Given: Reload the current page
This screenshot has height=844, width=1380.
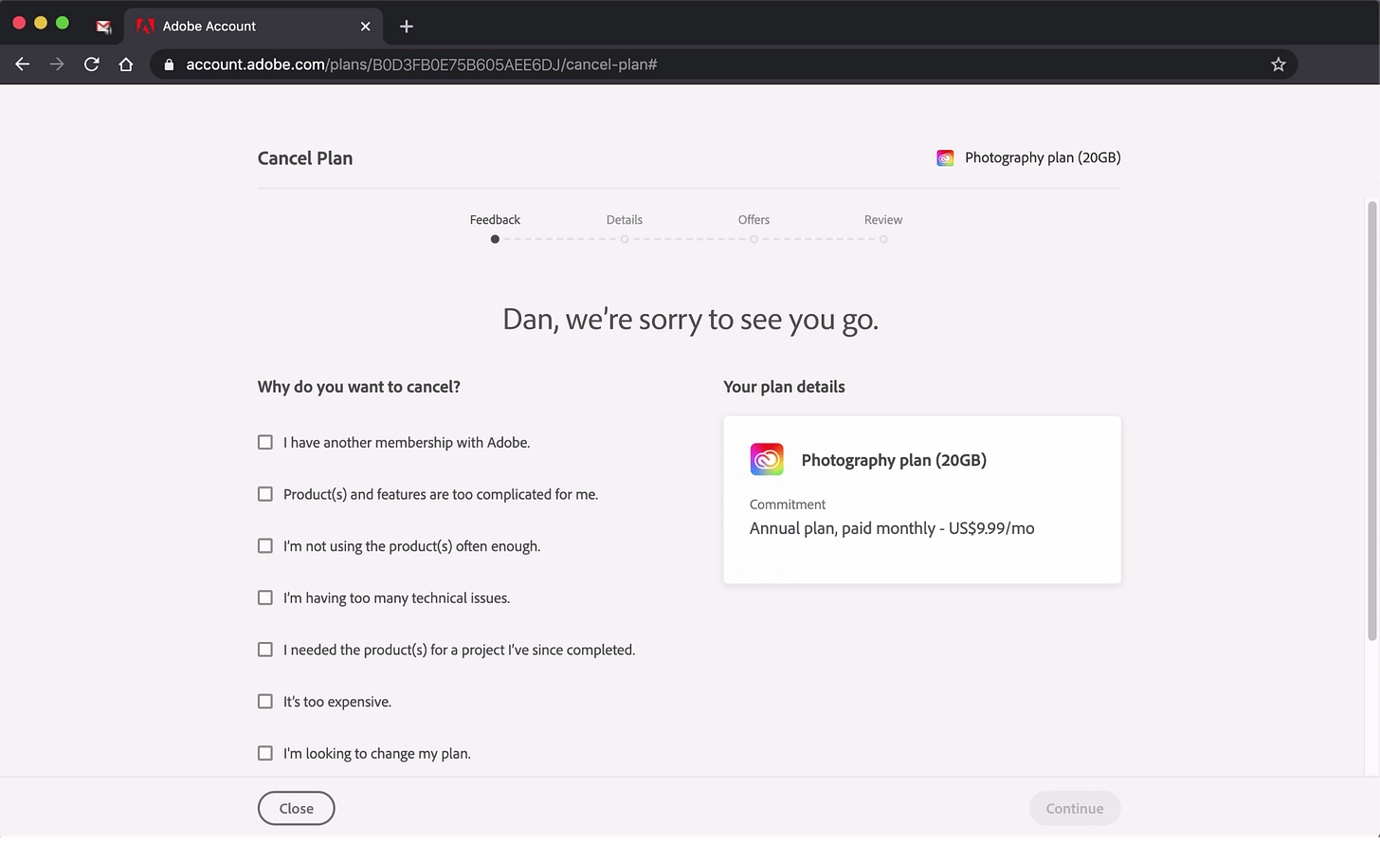Looking at the screenshot, I should pyautogui.click(x=92, y=64).
